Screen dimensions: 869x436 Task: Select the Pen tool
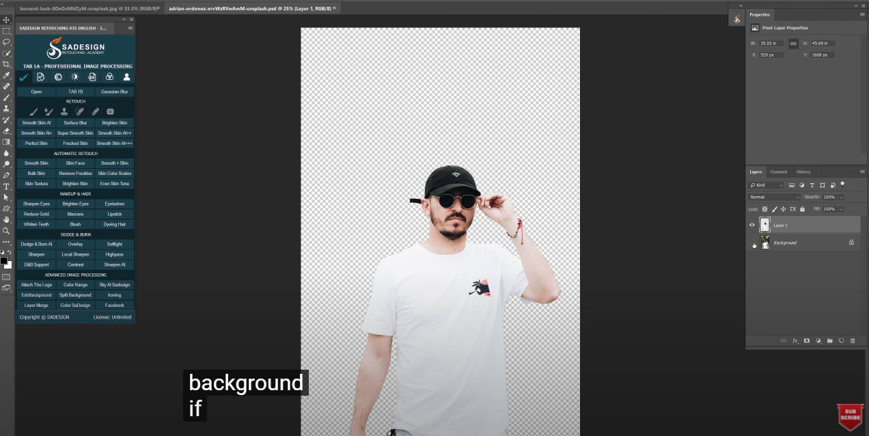click(x=6, y=175)
